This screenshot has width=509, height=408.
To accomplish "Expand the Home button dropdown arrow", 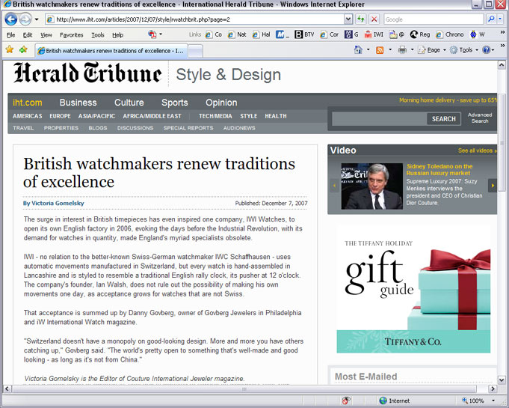I will click(x=368, y=50).
